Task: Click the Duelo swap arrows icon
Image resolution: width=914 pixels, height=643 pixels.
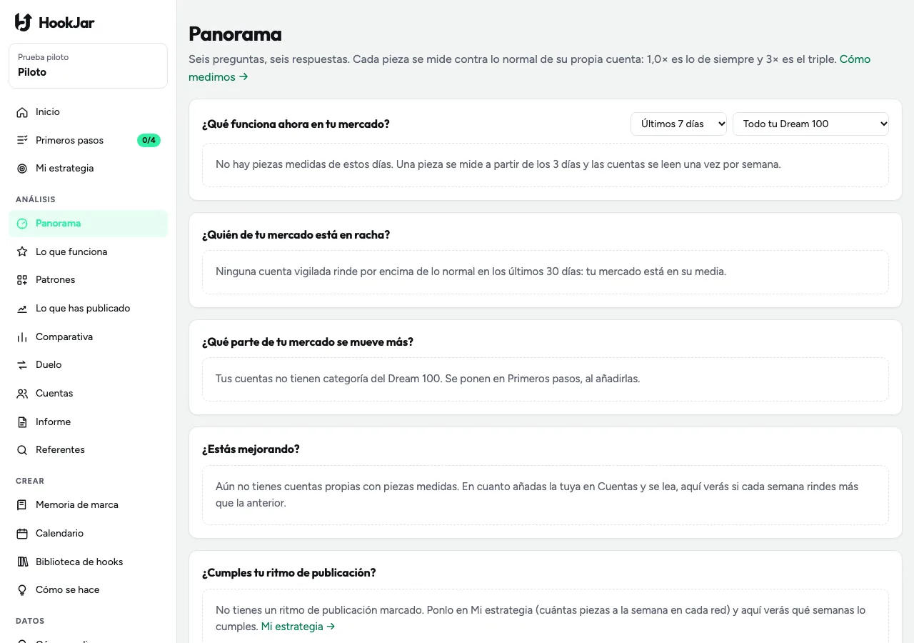Action: point(22,365)
